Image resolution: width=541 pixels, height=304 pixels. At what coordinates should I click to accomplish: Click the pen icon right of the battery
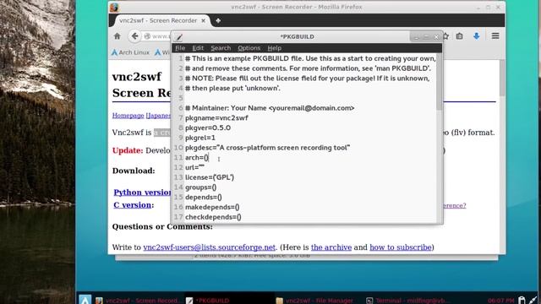click(x=533, y=301)
